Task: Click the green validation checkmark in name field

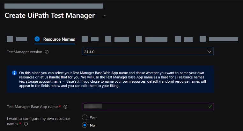Action: [210, 107]
